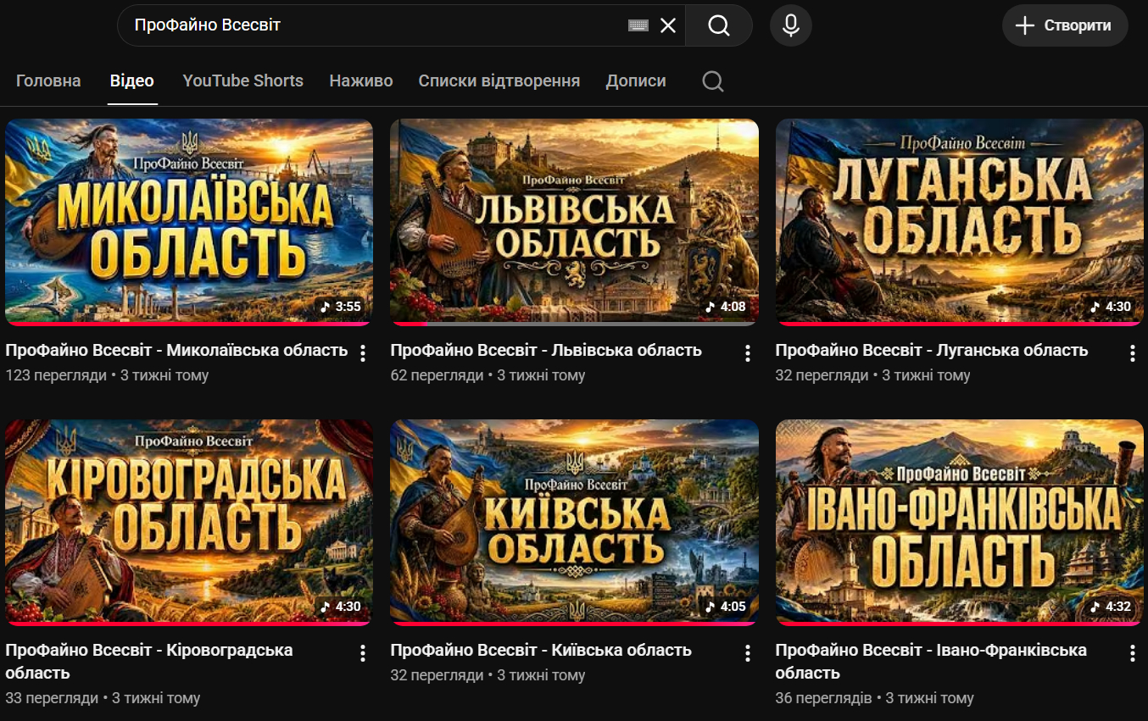
Task: Open the Київська область video thumbnail
Action: pos(574,523)
